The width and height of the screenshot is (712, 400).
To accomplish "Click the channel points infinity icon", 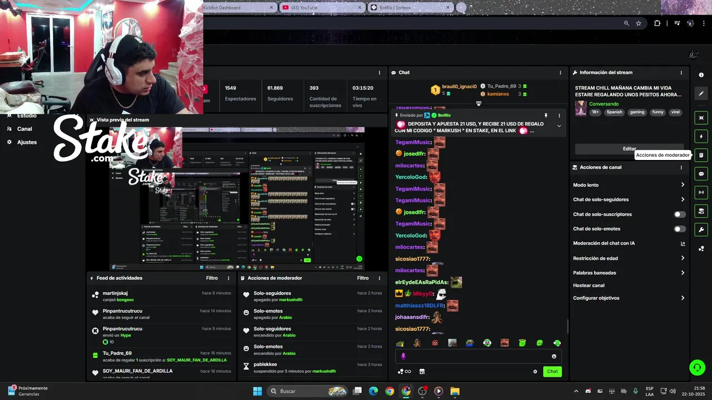I will point(404,372).
